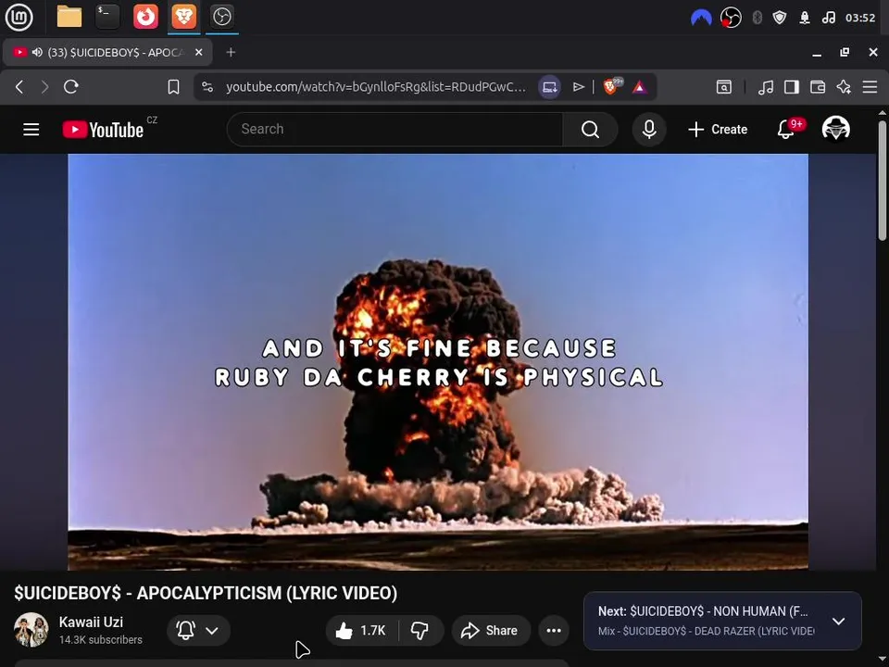
Task: Open OBS Studio from the panel
Action: click(x=221, y=17)
